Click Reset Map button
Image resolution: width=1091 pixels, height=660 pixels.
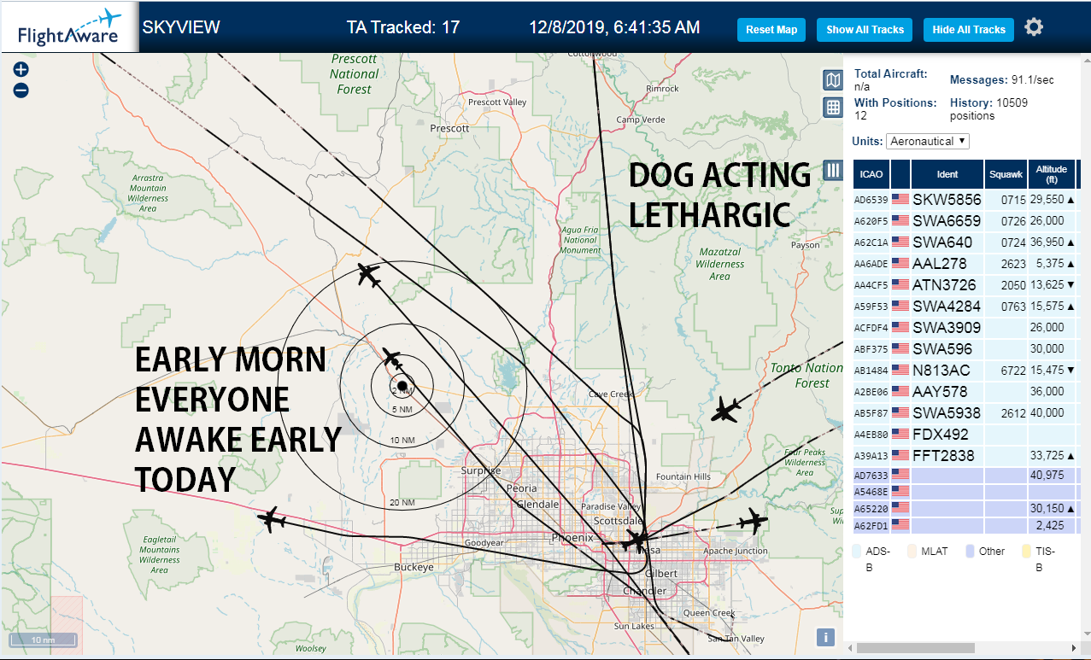click(771, 30)
